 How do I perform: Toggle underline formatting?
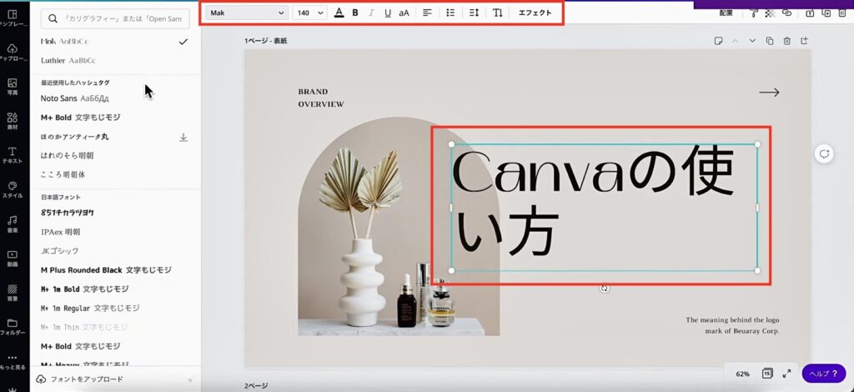pyautogui.click(x=387, y=13)
